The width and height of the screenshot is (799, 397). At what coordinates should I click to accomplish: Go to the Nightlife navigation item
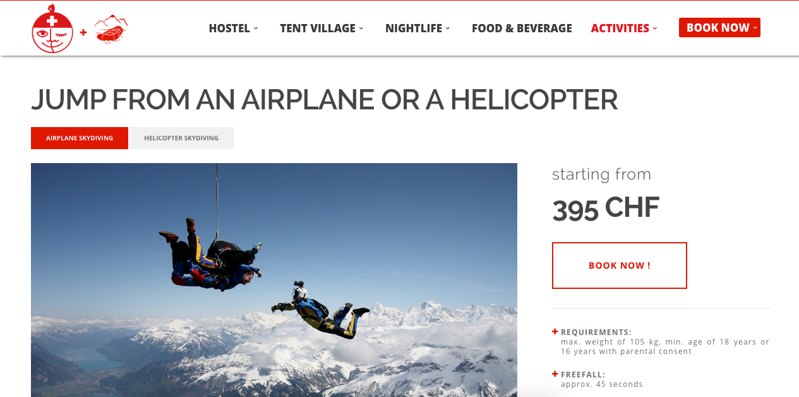click(414, 28)
